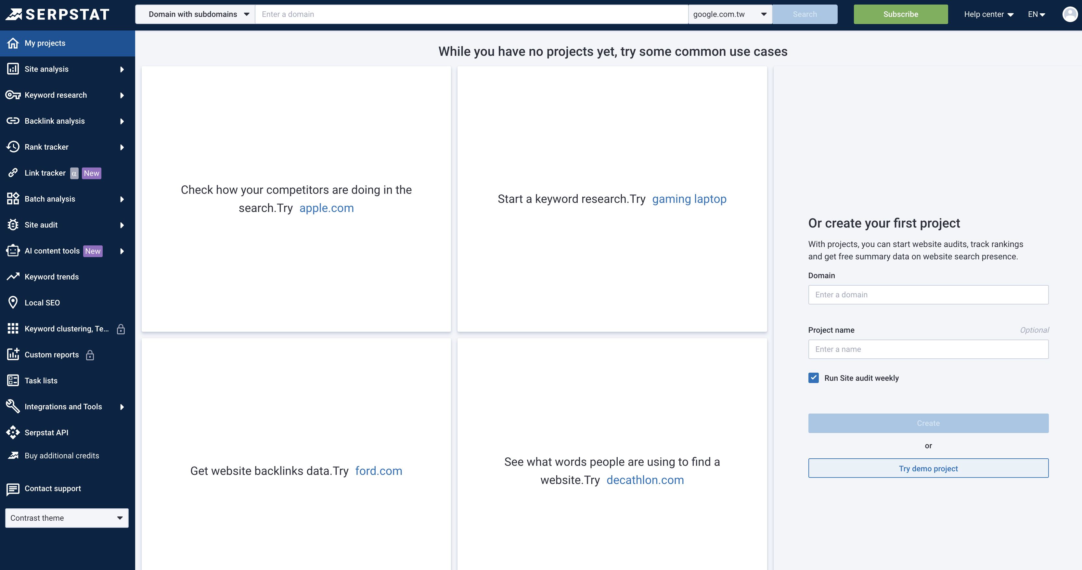Click the Local SEO icon in sidebar
The image size is (1082, 570).
coord(13,302)
